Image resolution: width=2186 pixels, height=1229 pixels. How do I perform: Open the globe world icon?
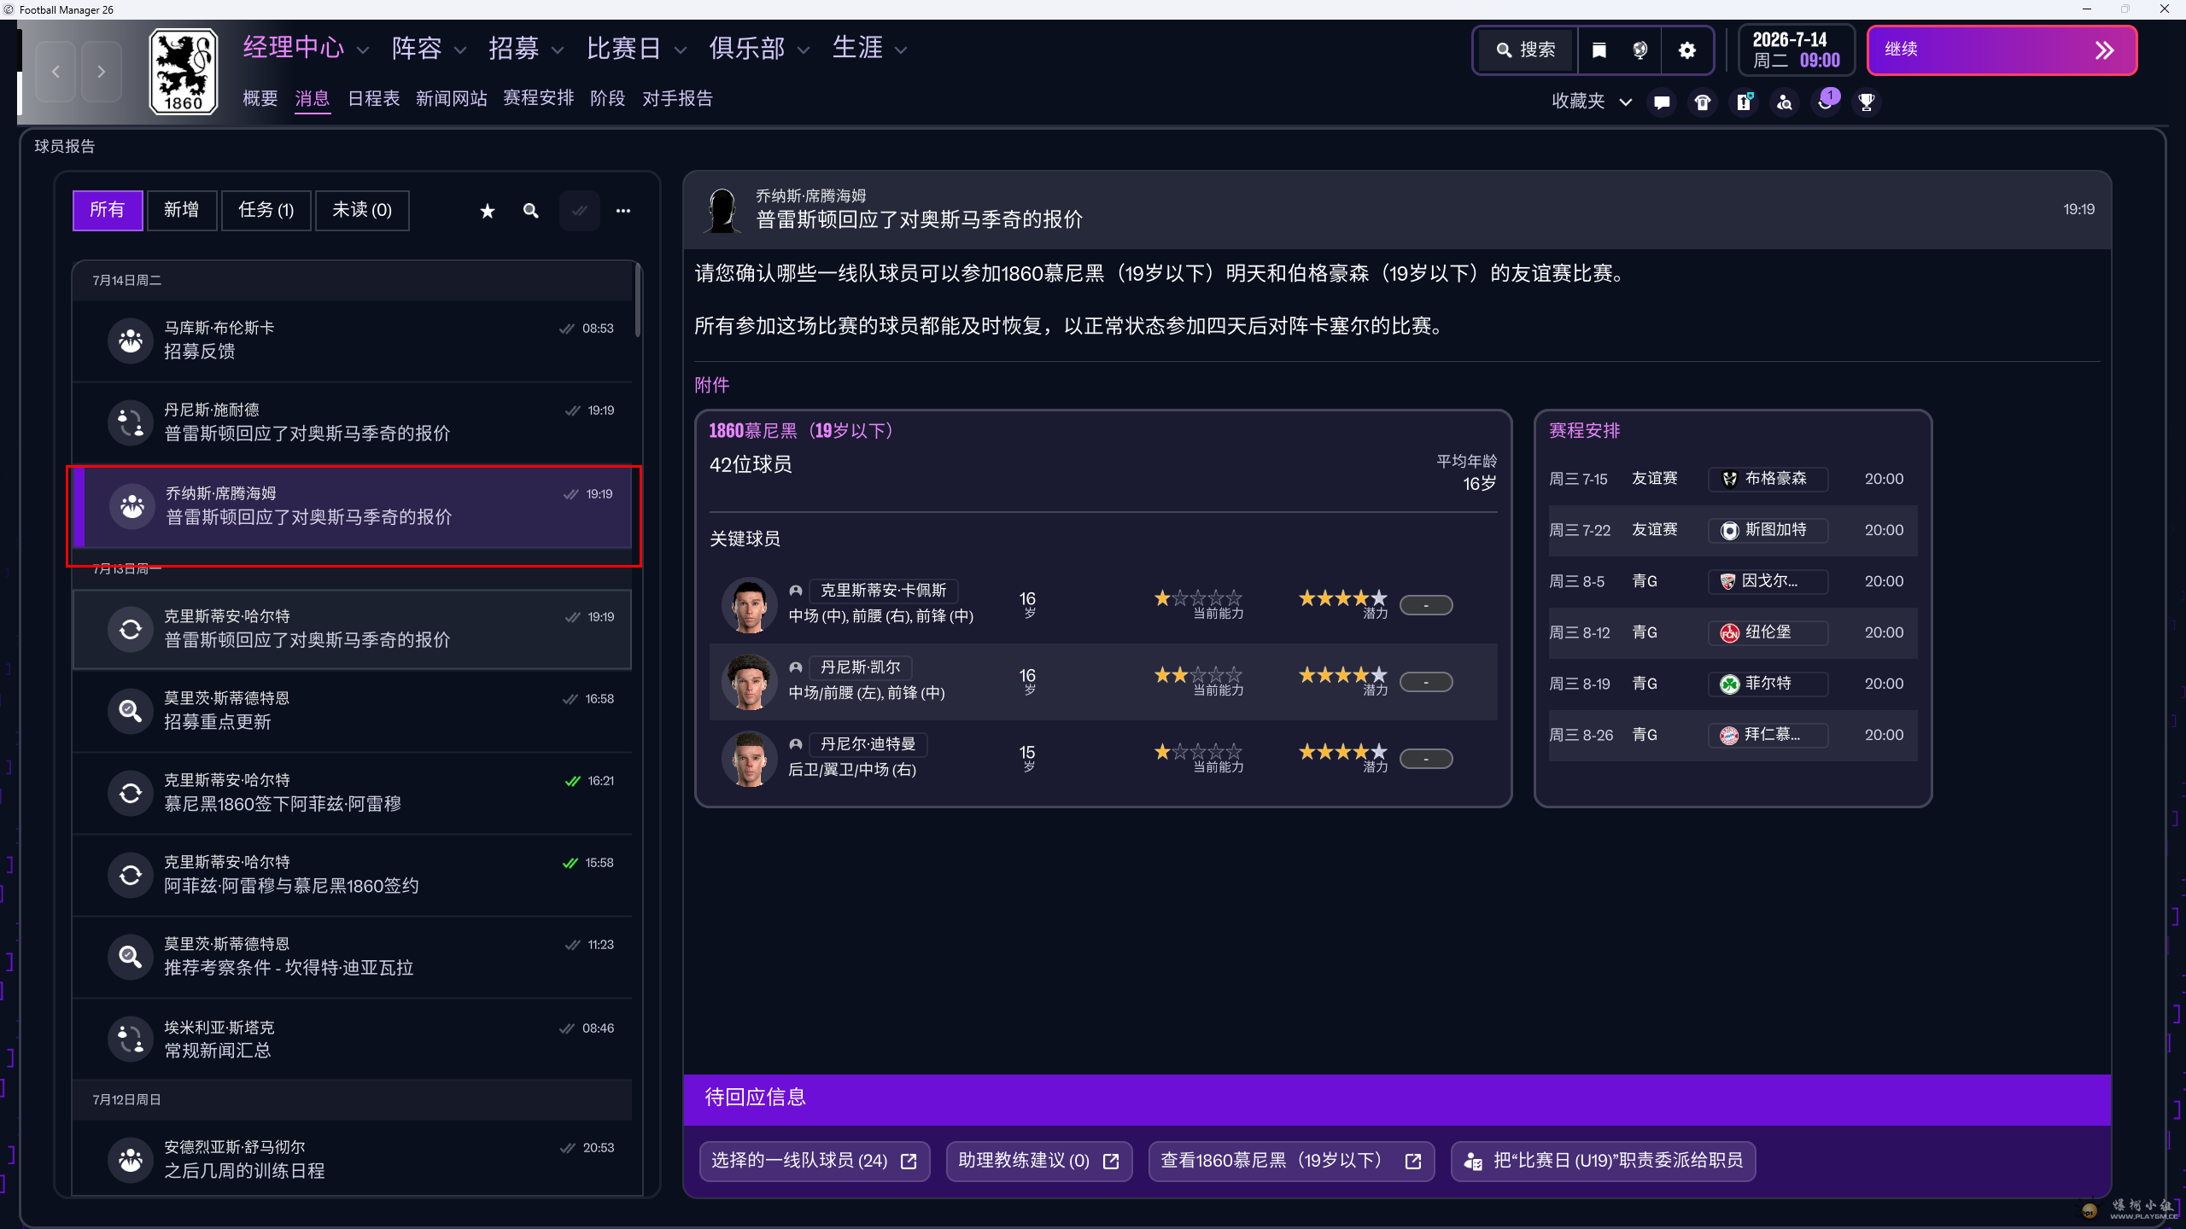[x=1640, y=50]
